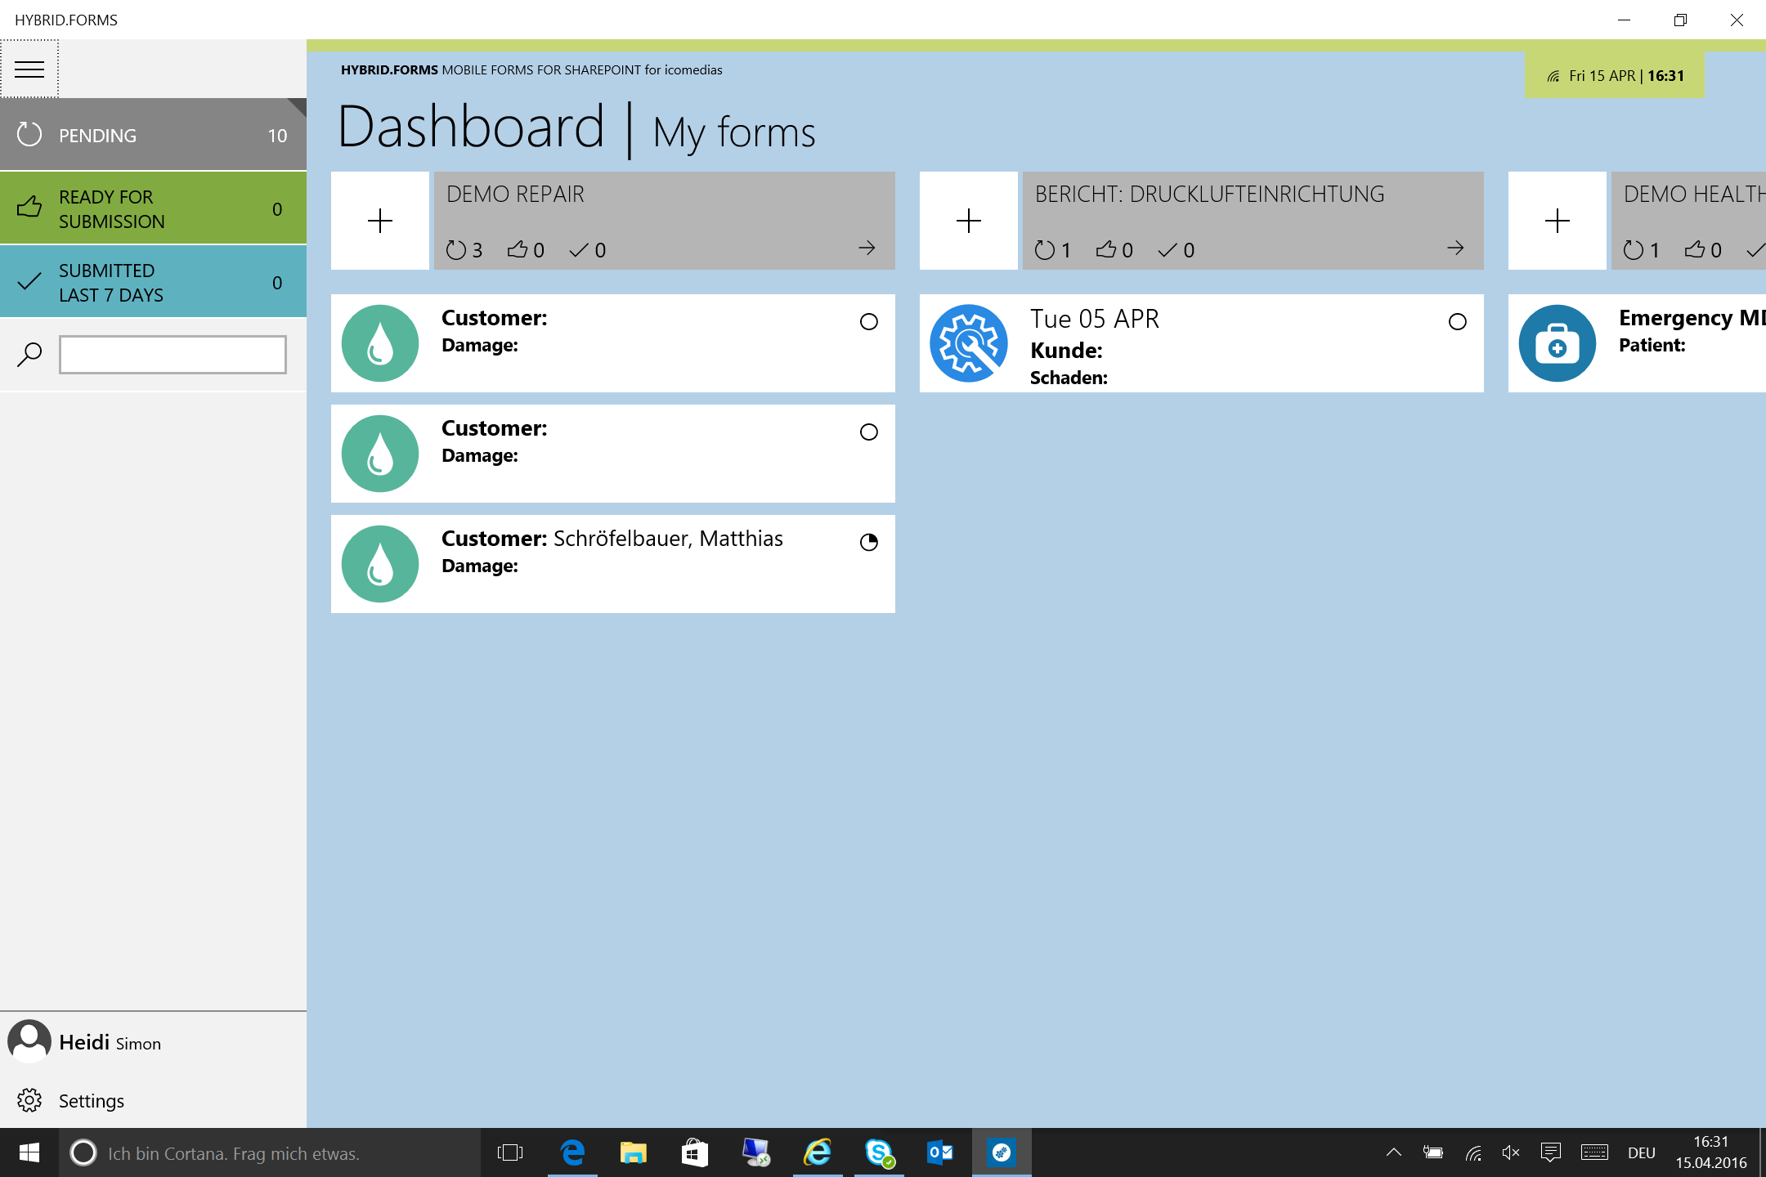Add a new Demo Repair form
Screen dimensions: 1766x1177
[x=380, y=221]
